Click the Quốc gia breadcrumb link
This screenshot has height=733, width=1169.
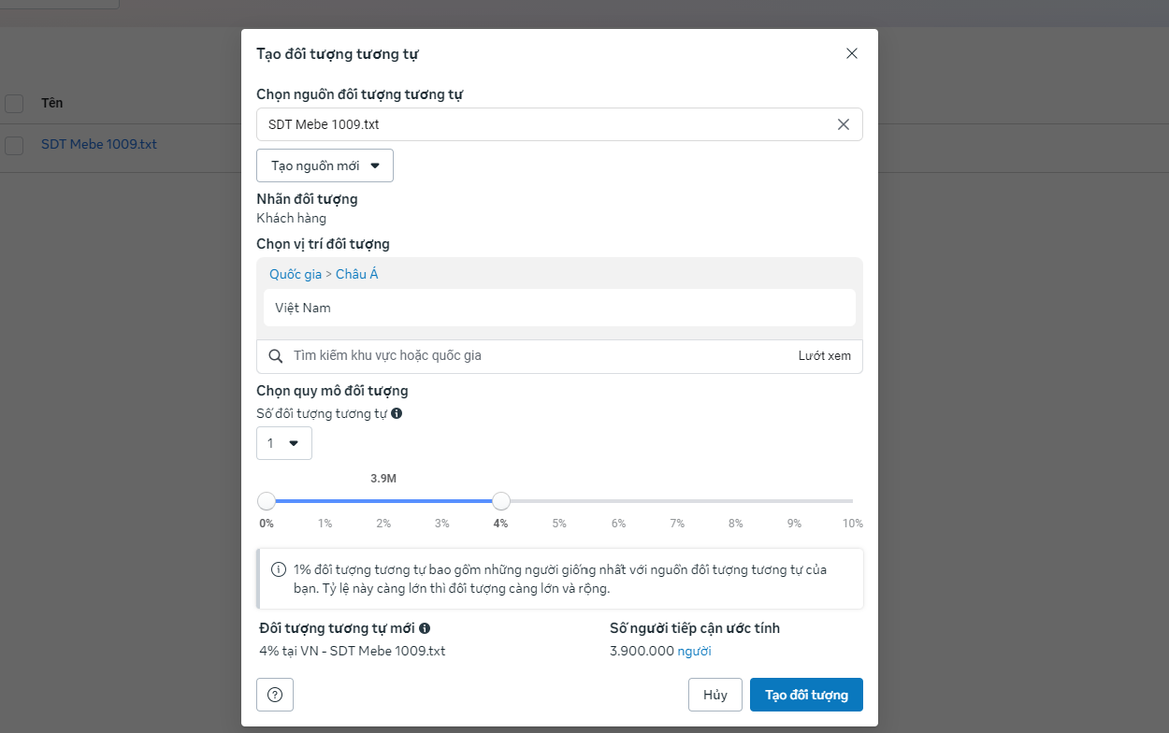point(295,274)
